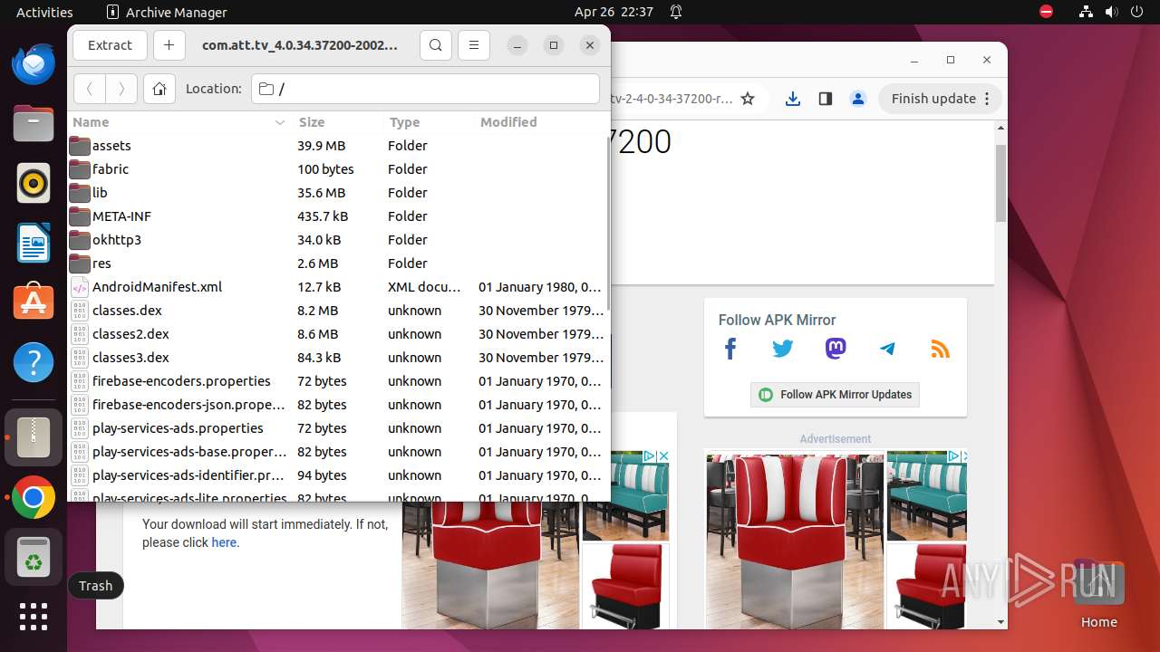Sort file list by Name column
Image resolution: width=1160 pixels, height=652 pixels.
179,122
